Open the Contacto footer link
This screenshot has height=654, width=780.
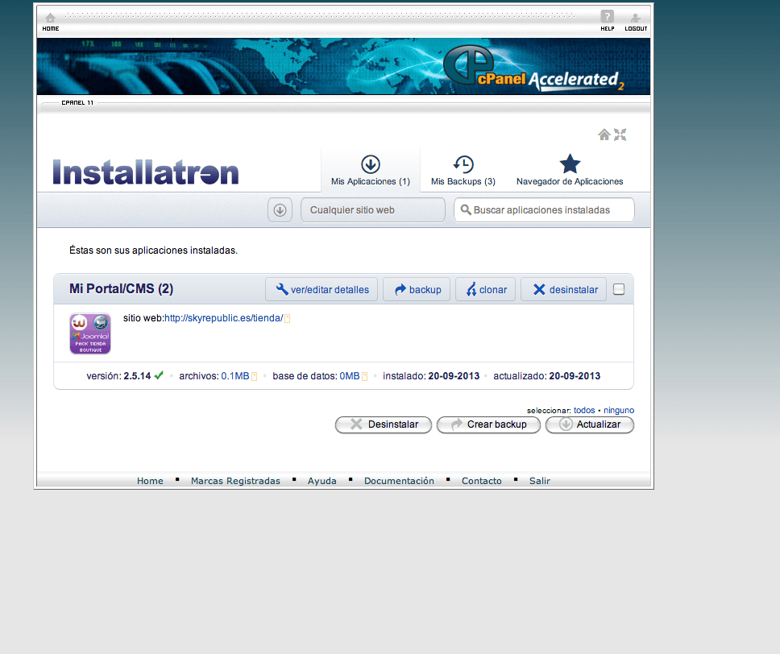coord(482,481)
